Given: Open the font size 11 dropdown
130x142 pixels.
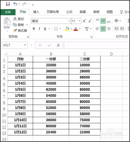Looking at the screenshot, I should (x=79, y=21).
